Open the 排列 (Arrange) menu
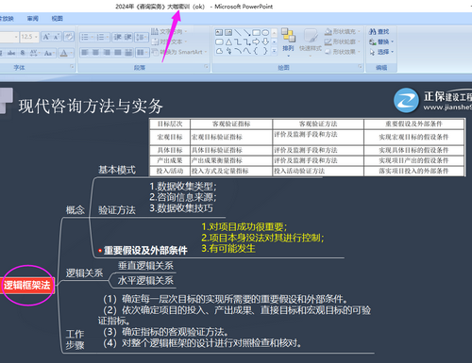The width and height of the screenshot is (472, 363). tap(288, 42)
